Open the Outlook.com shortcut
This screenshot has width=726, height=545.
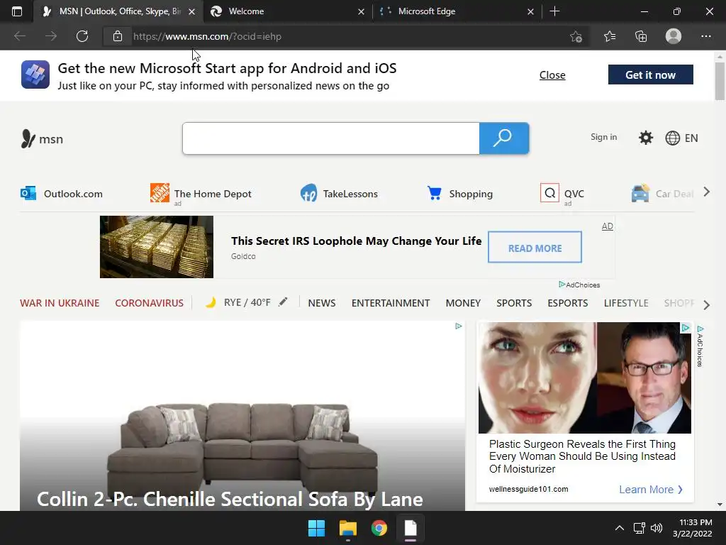click(62, 193)
